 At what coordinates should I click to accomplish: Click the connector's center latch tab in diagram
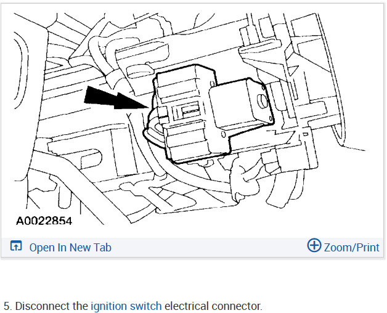pos(190,110)
